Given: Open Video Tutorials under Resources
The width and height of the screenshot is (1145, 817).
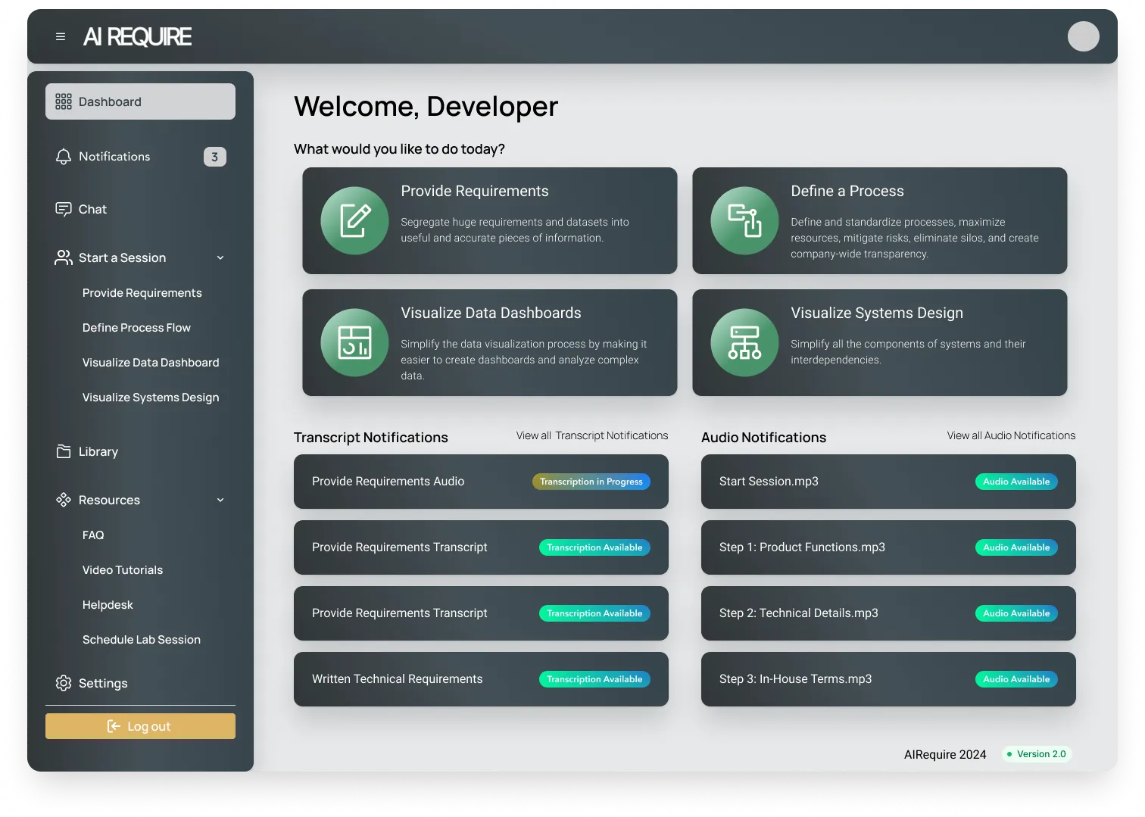Looking at the screenshot, I should click(x=123, y=570).
